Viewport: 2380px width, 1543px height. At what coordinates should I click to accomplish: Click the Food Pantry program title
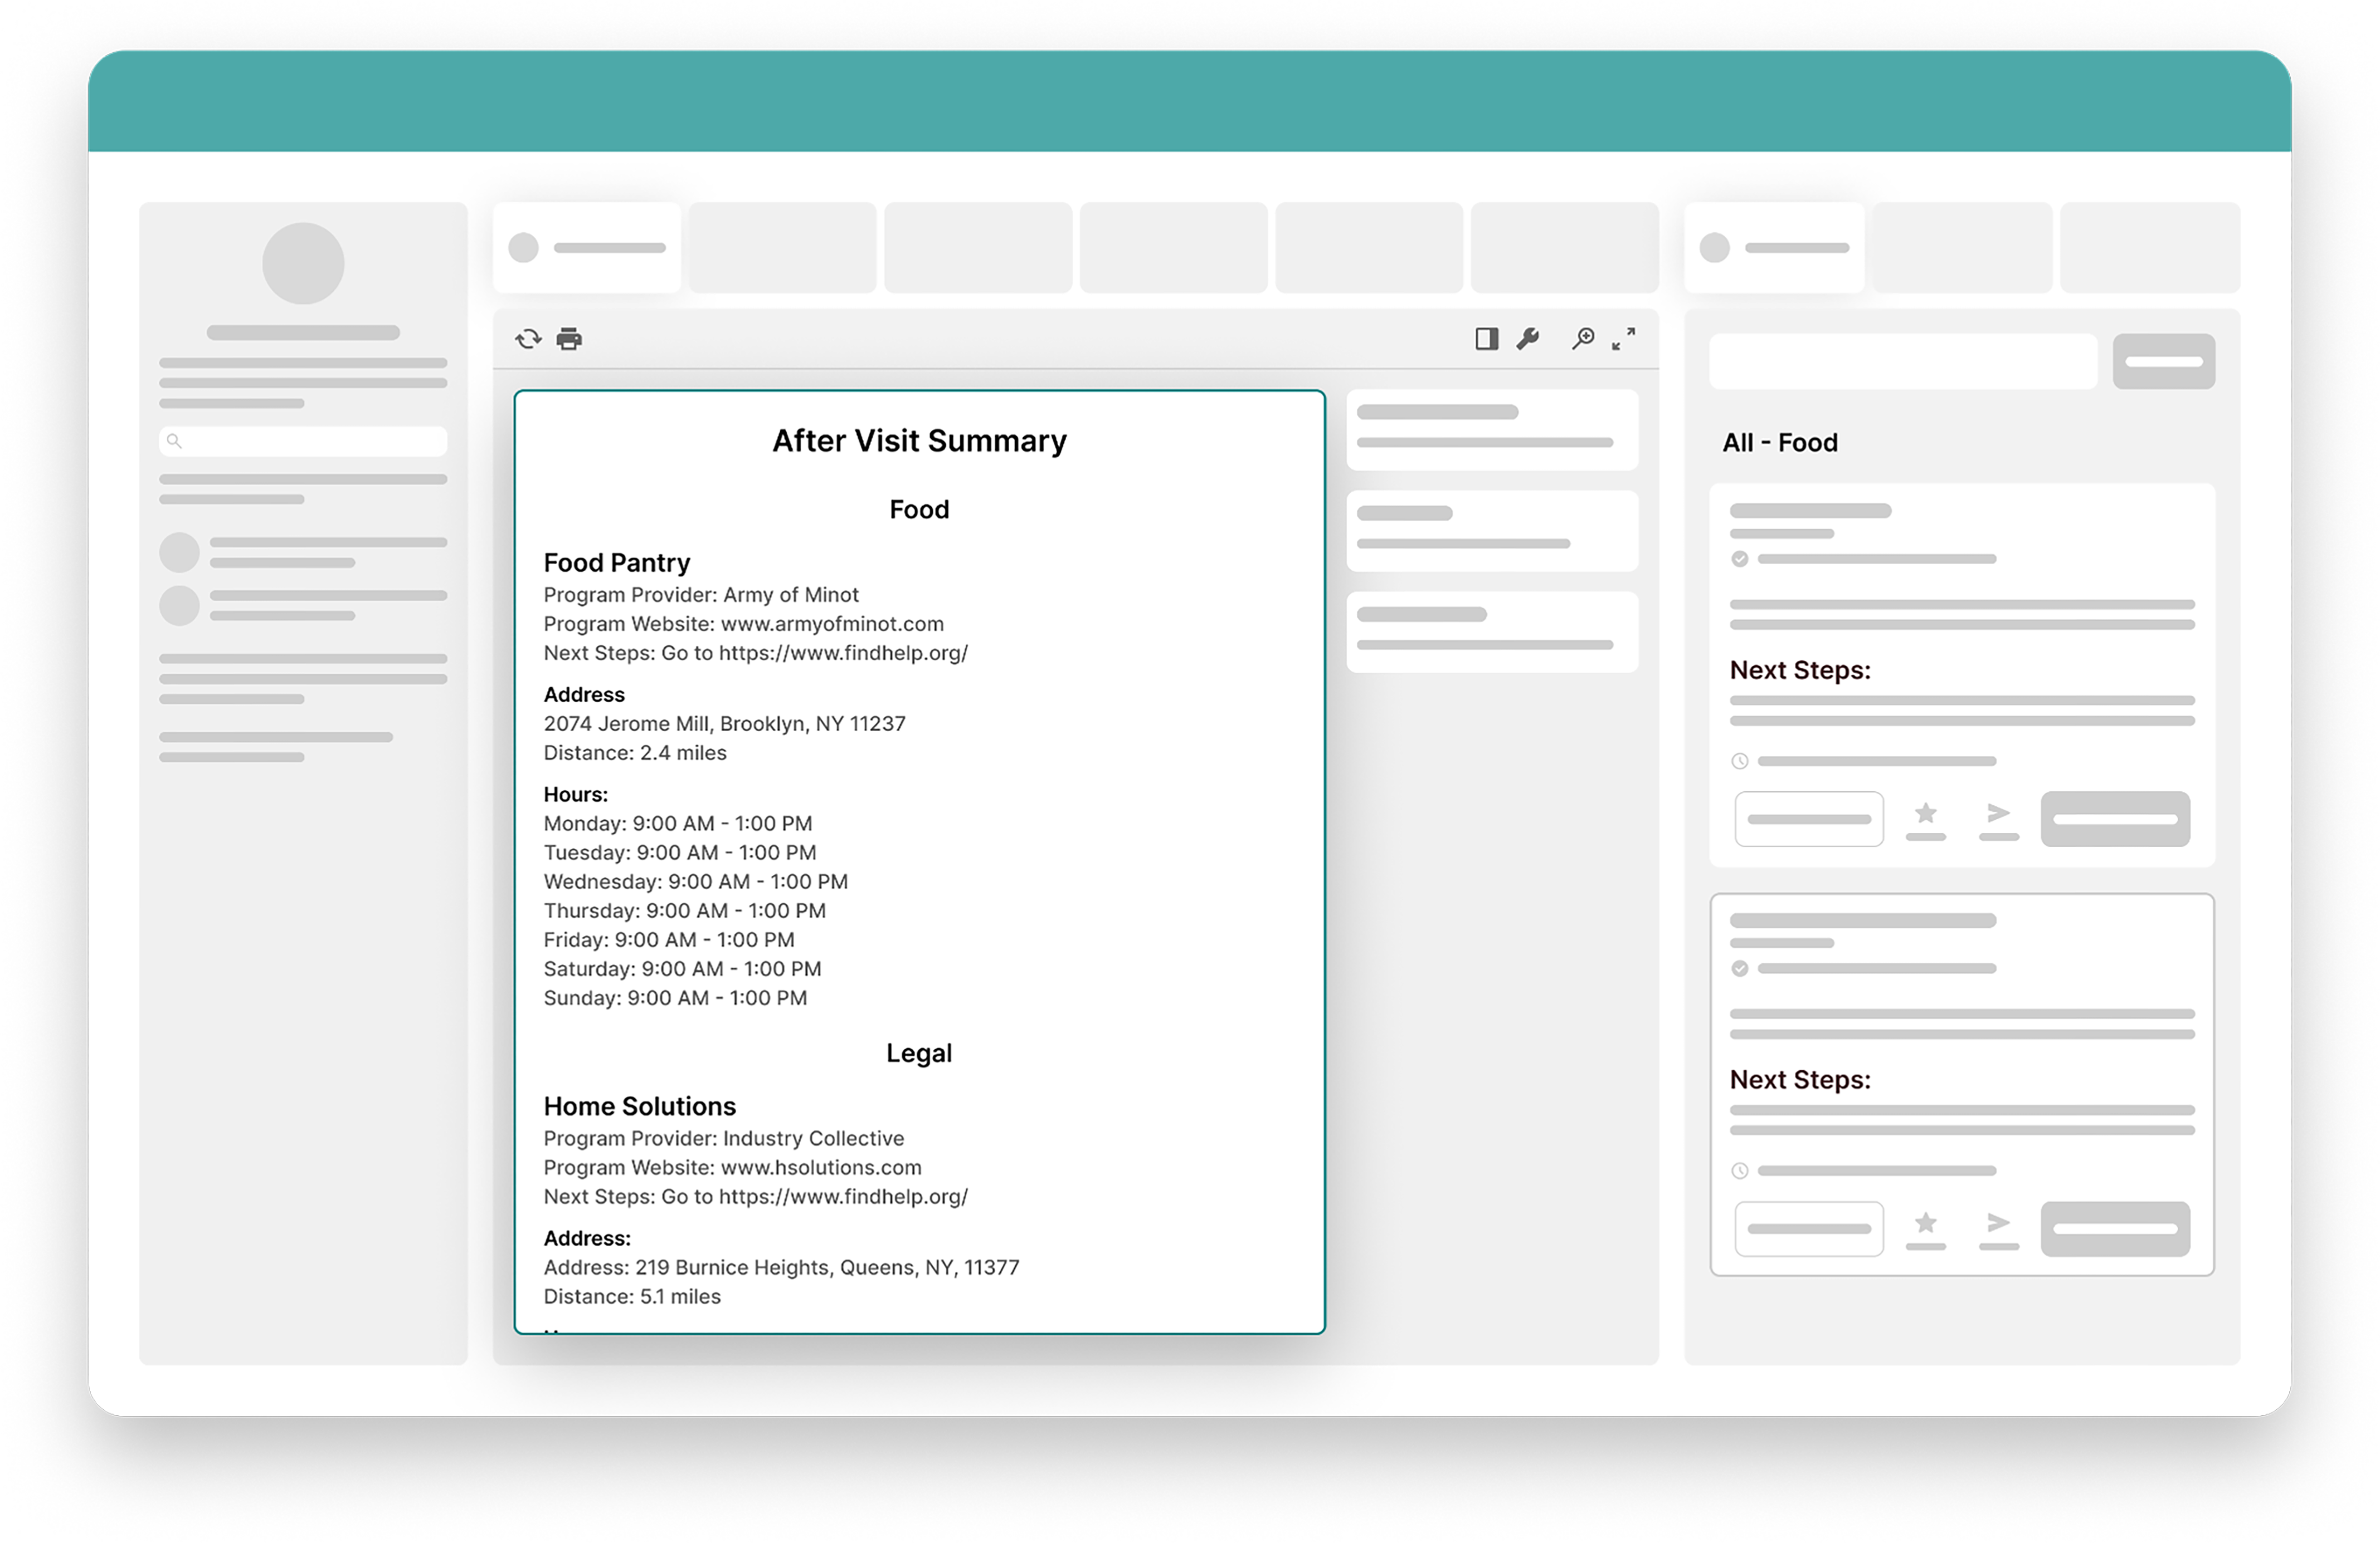617,562
